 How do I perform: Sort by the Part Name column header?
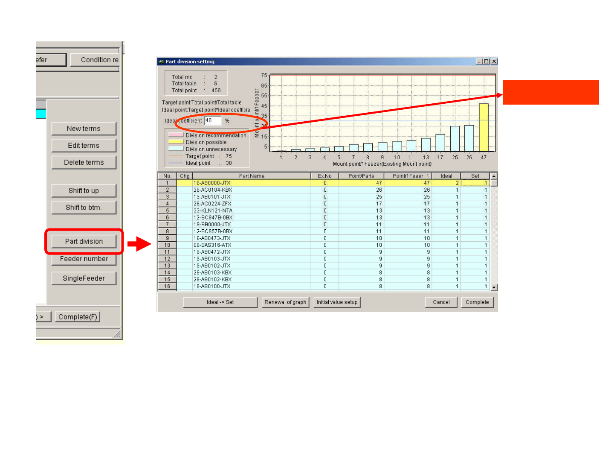252,176
